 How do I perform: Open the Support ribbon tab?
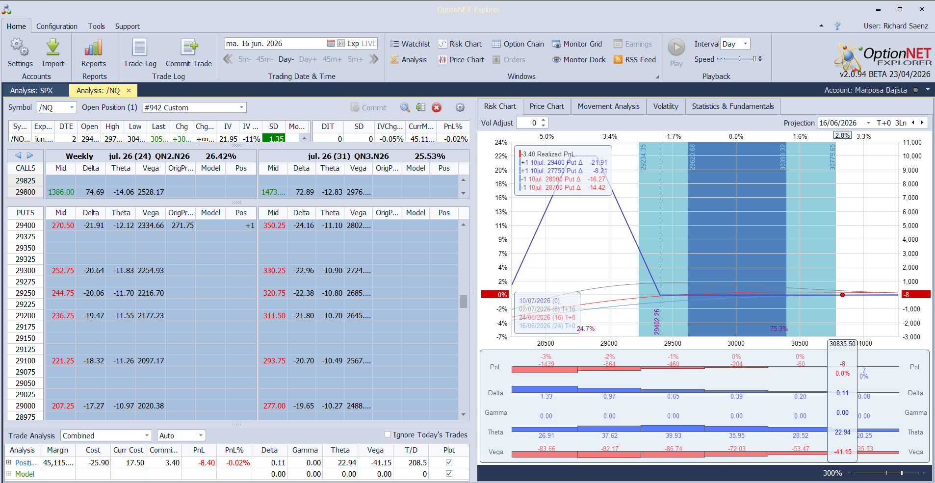[x=128, y=26]
